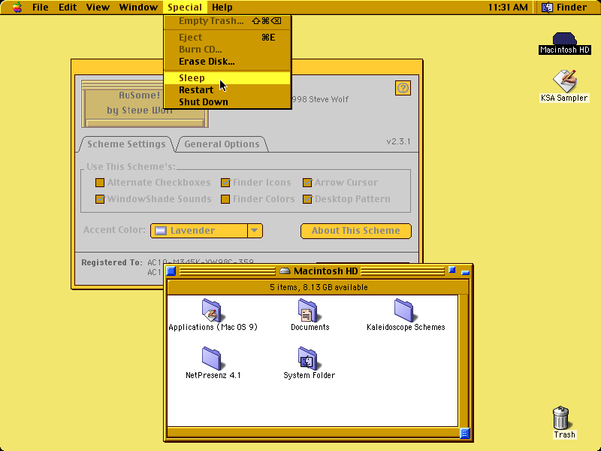
Task: Open the Apple menu icon
Action: pyautogui.click(x=17, y=7)
